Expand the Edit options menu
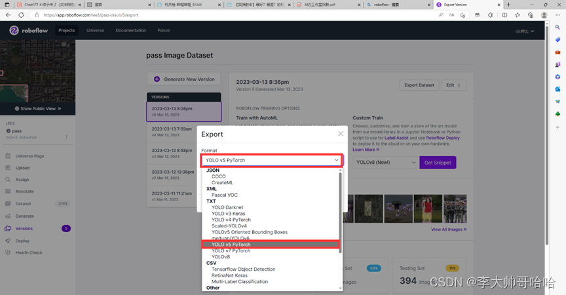Image resolution: width=566 pixels, height=295 pixels. pos(454,85)
